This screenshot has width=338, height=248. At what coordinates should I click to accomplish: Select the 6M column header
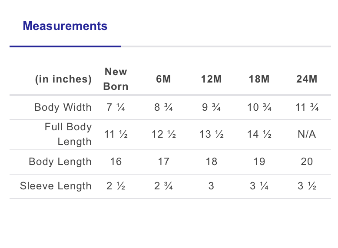164,79
